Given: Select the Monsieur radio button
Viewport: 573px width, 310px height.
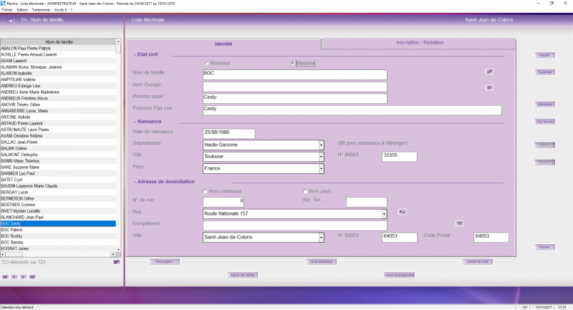Looking at the screenshot, I should point(208,63).
